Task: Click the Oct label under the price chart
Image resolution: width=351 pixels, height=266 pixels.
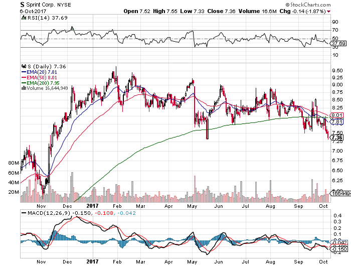Action: (323, 206)
